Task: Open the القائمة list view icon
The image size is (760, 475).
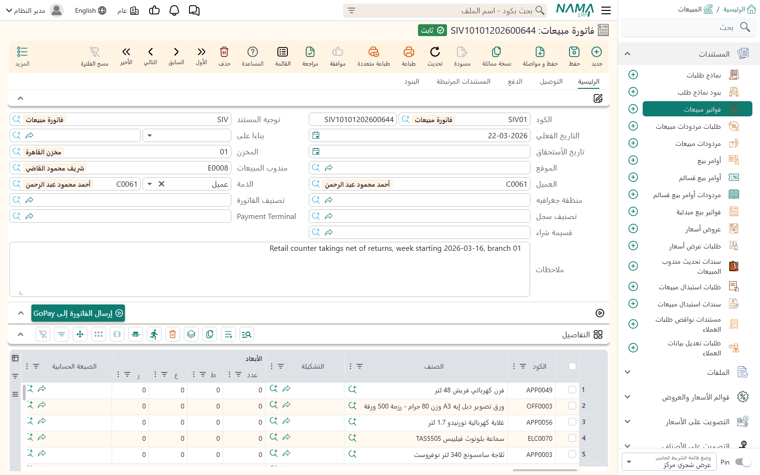Action: coord(283,52)
